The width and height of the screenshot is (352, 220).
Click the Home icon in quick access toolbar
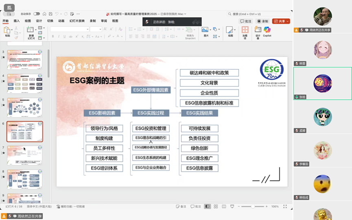point(44,14)
